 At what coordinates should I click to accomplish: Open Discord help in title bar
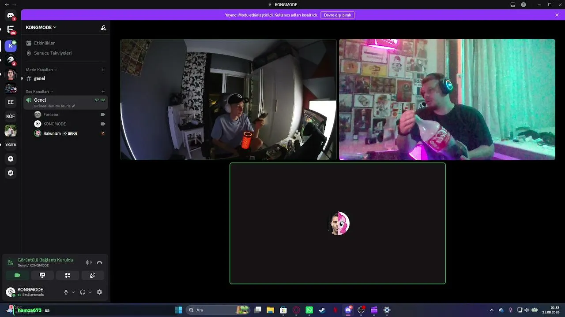coord(524,4)
